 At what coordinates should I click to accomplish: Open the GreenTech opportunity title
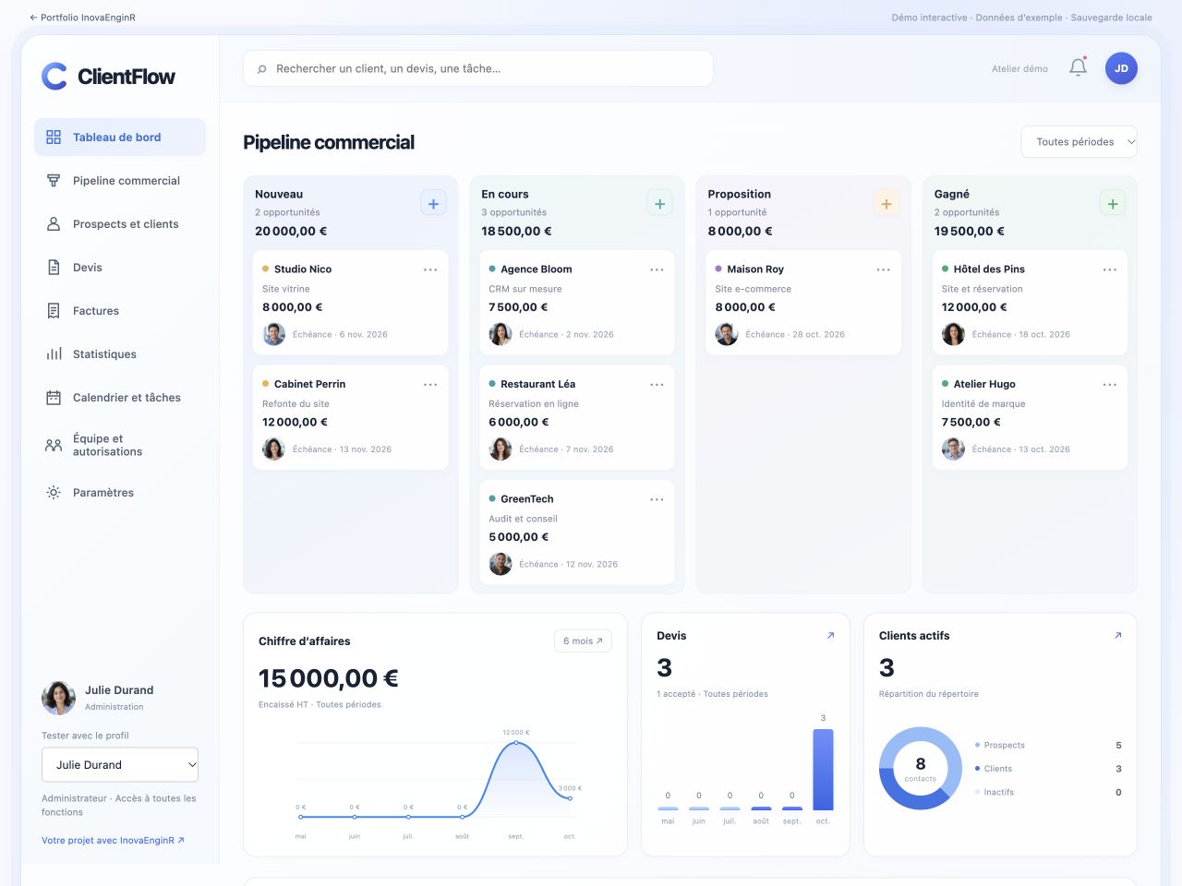[527, 499]
